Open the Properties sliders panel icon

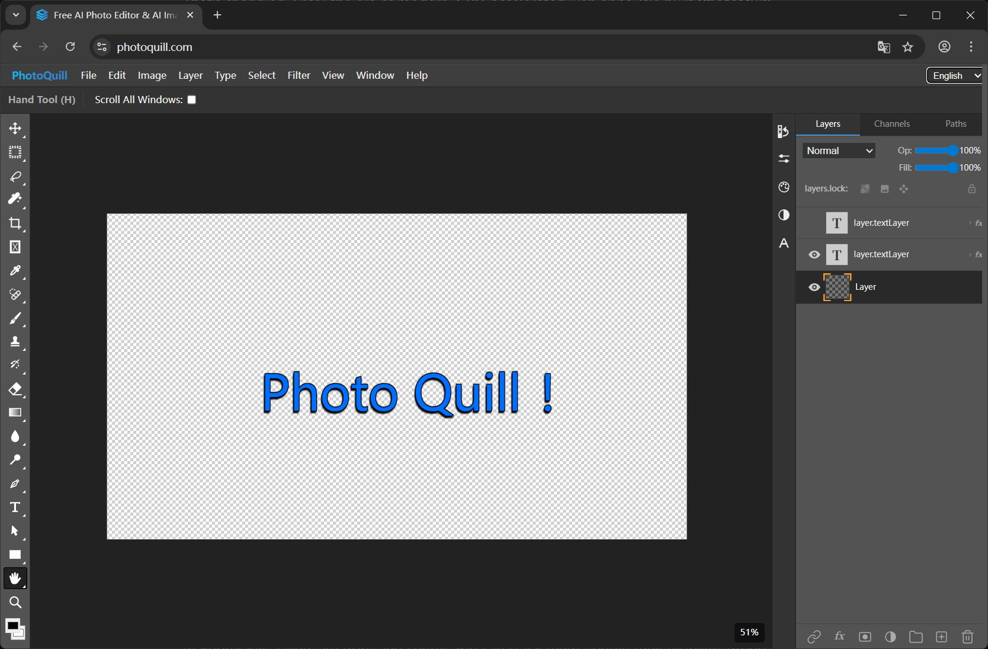pyautogui.click(x=784, y=158)
